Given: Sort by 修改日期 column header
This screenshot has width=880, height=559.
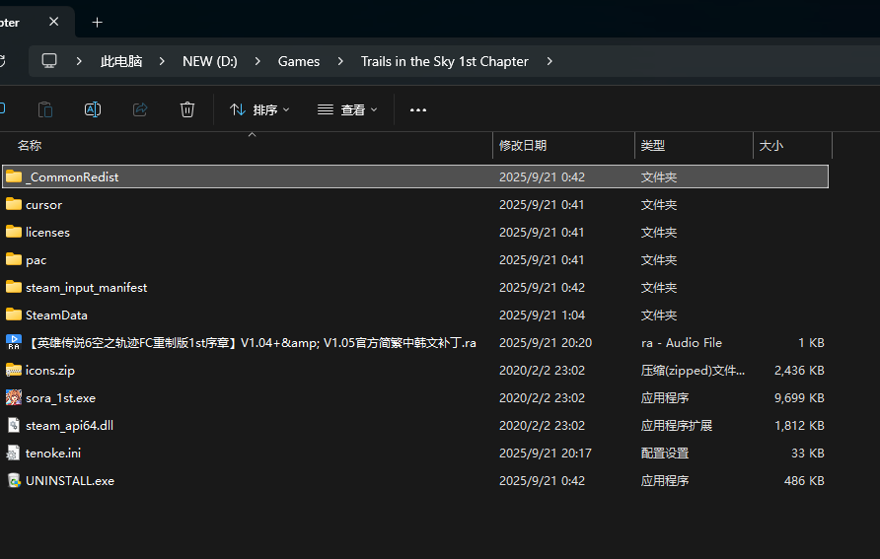Looking at the screenshot, I should coord(523,146).
